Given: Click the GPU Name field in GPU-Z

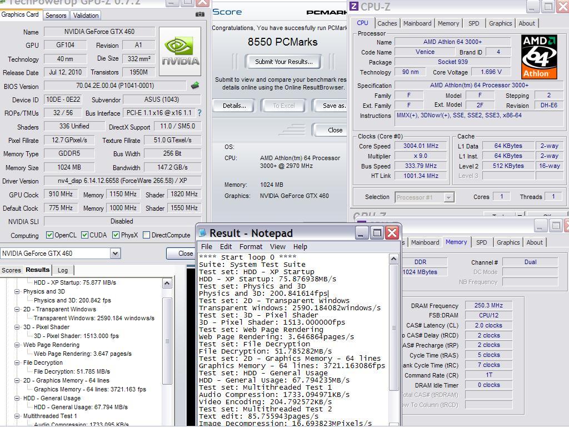Looking at the screenshot, I should (99, 32).
